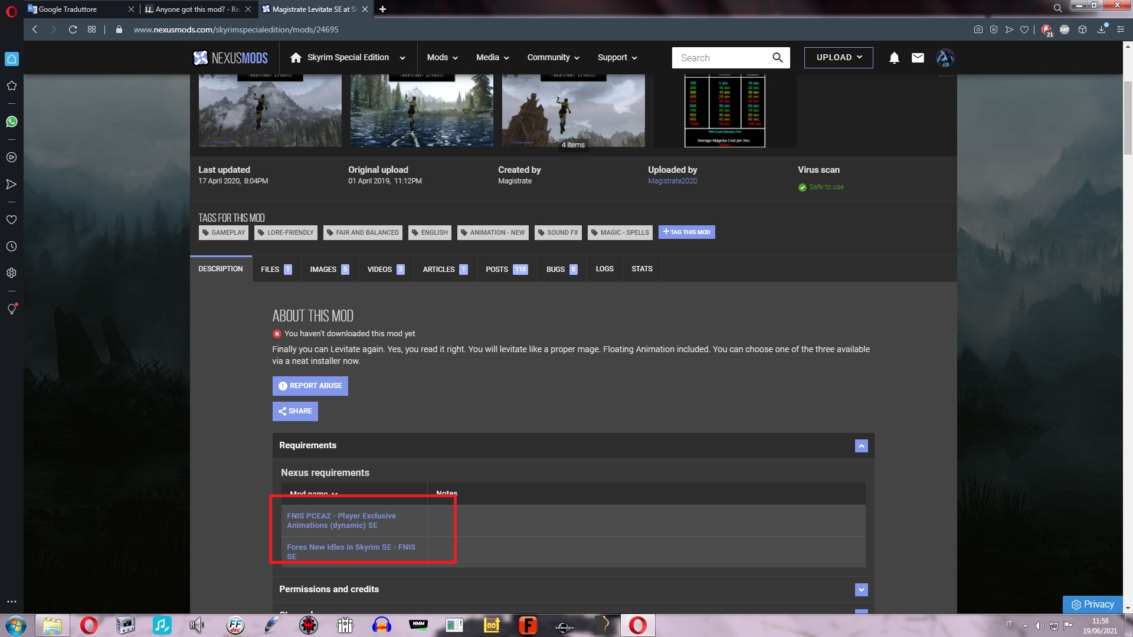Open history clock icon in sidebar
The width and height of the screenshot is (1133, 637).
click(x=11, y=247)
